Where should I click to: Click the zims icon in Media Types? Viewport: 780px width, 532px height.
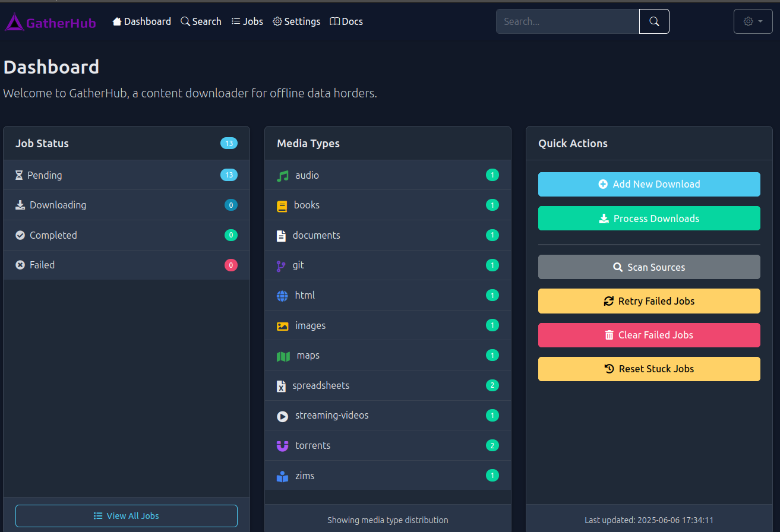click(x=282, y=476)
